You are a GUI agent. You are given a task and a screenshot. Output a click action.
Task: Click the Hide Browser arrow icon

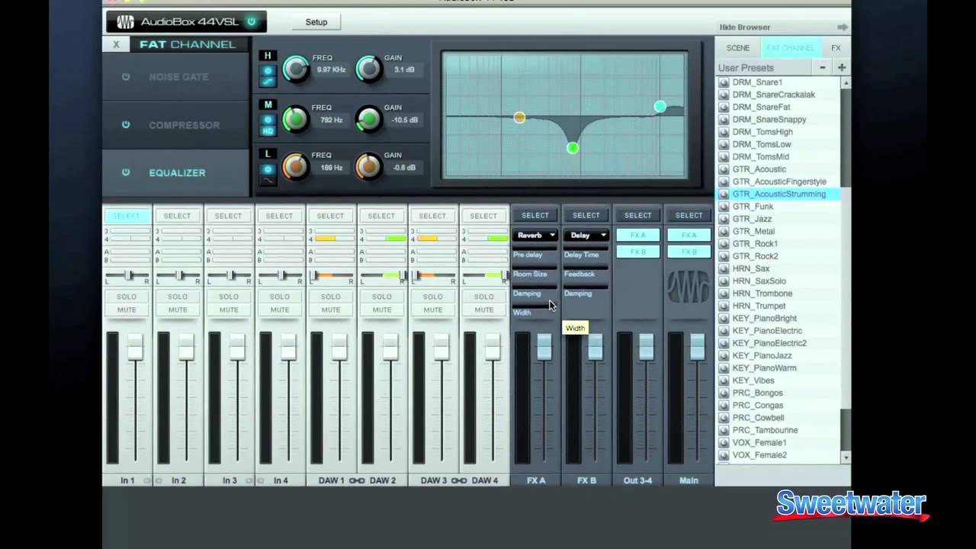coord(842,27)
